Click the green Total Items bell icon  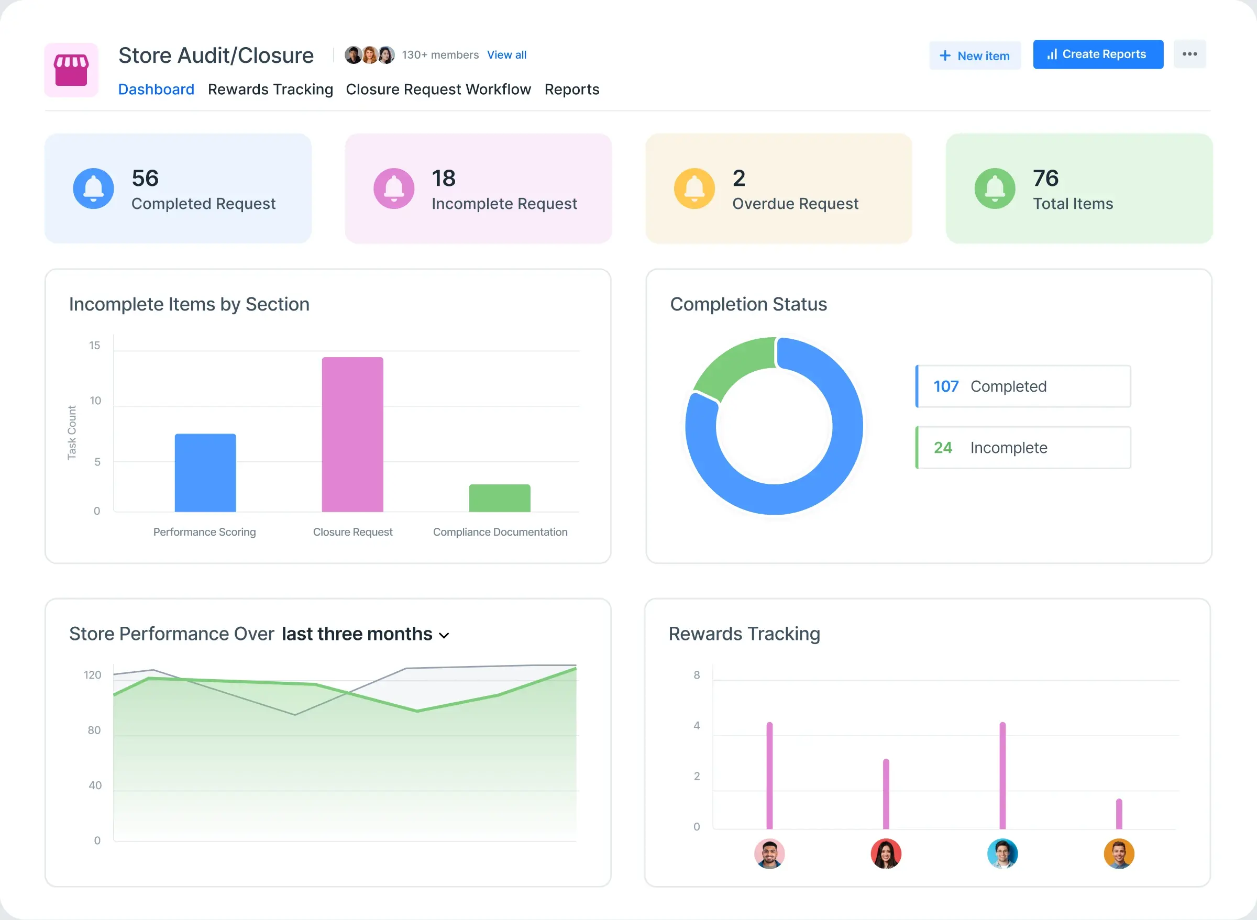(995, 188)
